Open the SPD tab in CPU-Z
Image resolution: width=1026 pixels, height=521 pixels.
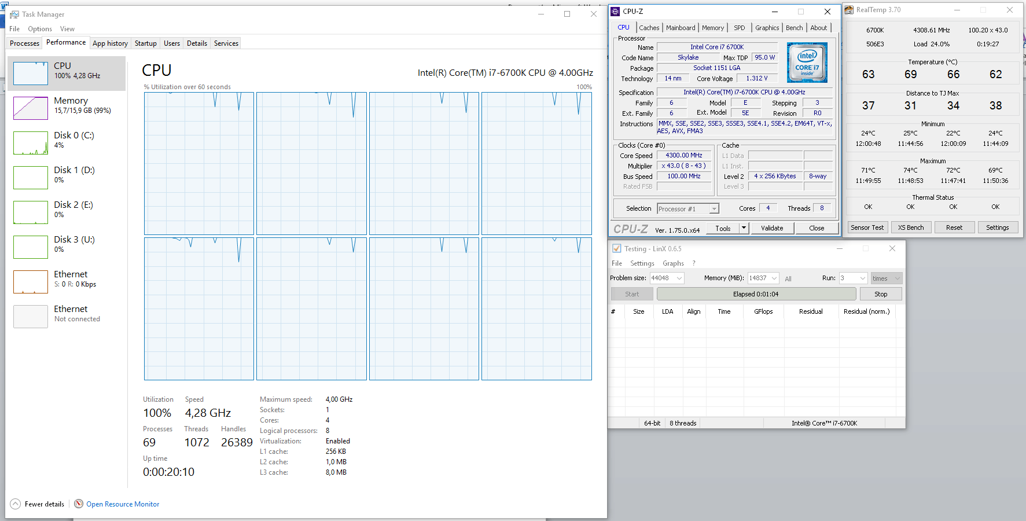(x=740, y=28)
